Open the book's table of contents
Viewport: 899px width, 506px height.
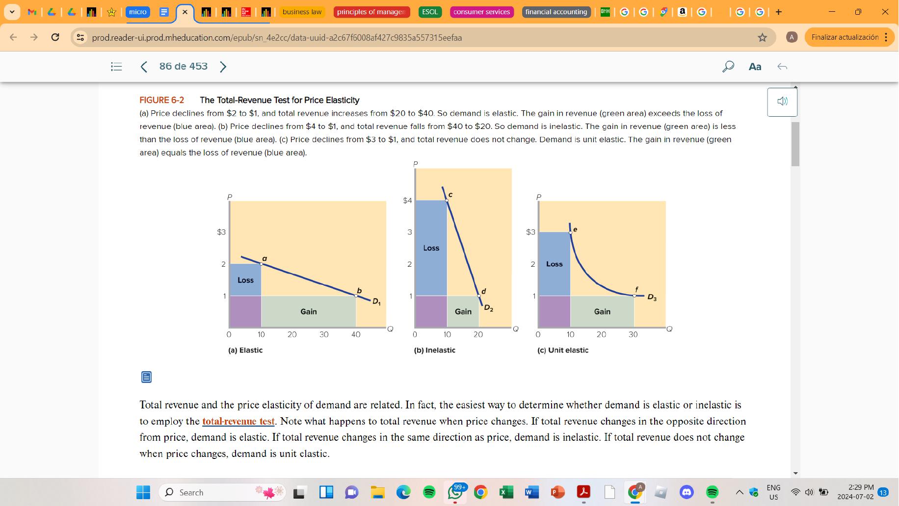pos(116,66)
